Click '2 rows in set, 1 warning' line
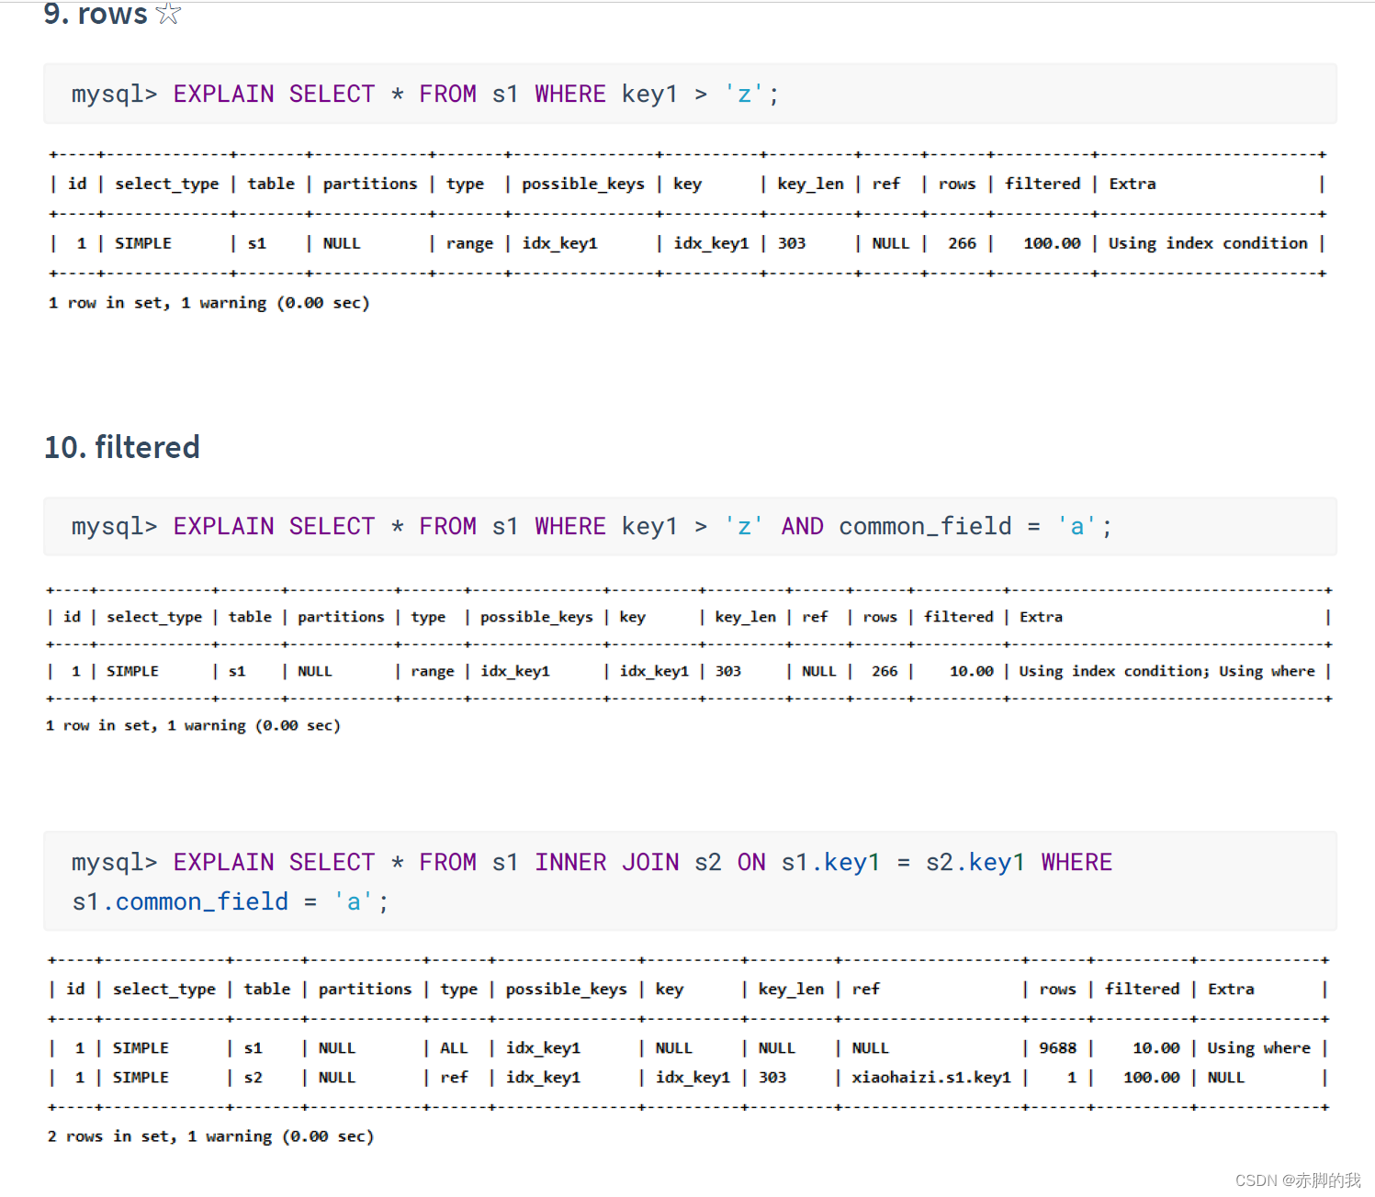 210,1136
